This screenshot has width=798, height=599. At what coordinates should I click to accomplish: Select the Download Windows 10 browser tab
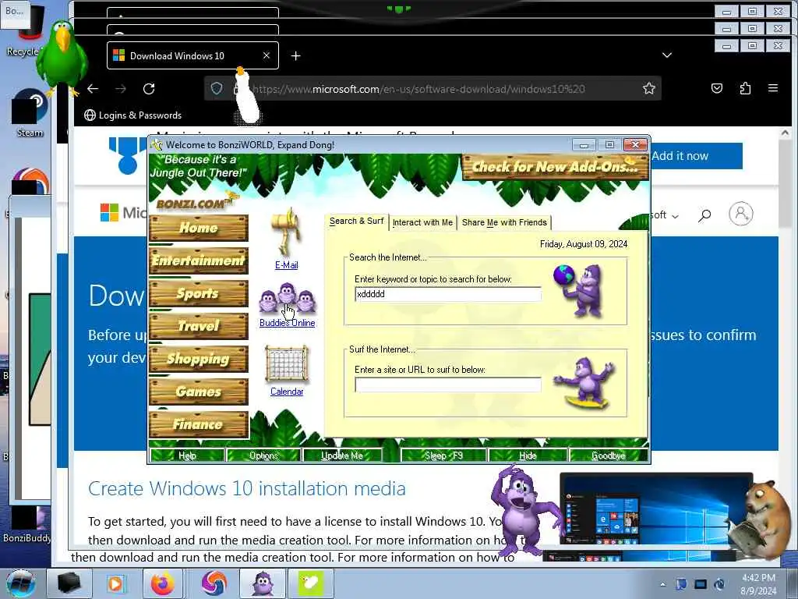[192, 55]
